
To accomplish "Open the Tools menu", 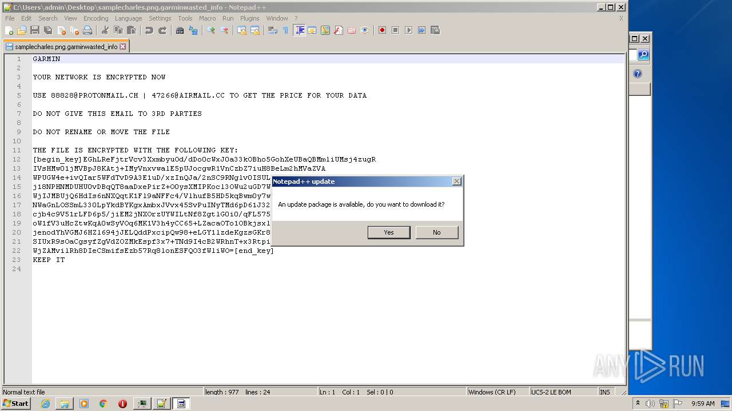I will [185, 18].
